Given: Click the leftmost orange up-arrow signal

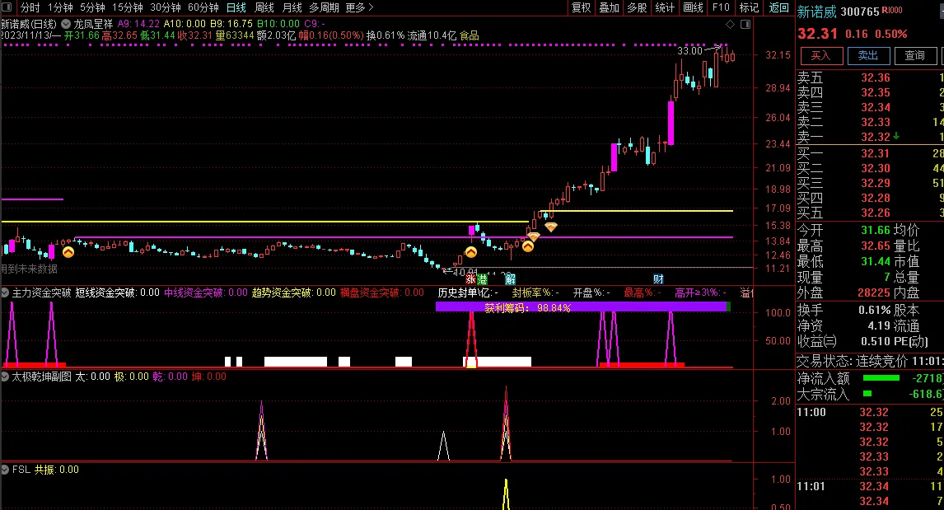Looking at the screenshot, I should point(68,252).
